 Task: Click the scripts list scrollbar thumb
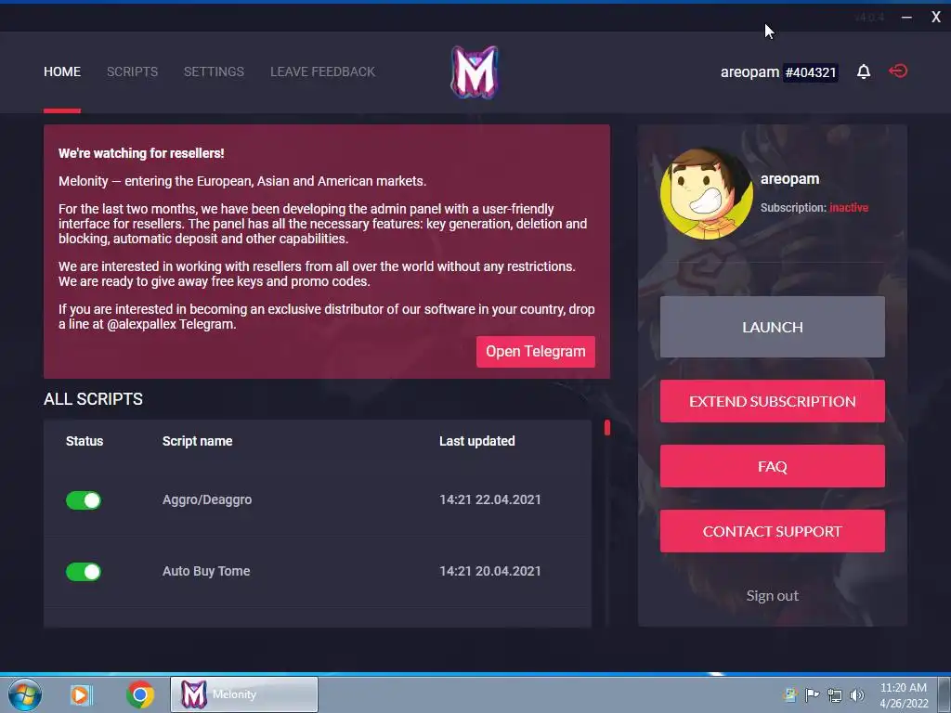(607, 427)
